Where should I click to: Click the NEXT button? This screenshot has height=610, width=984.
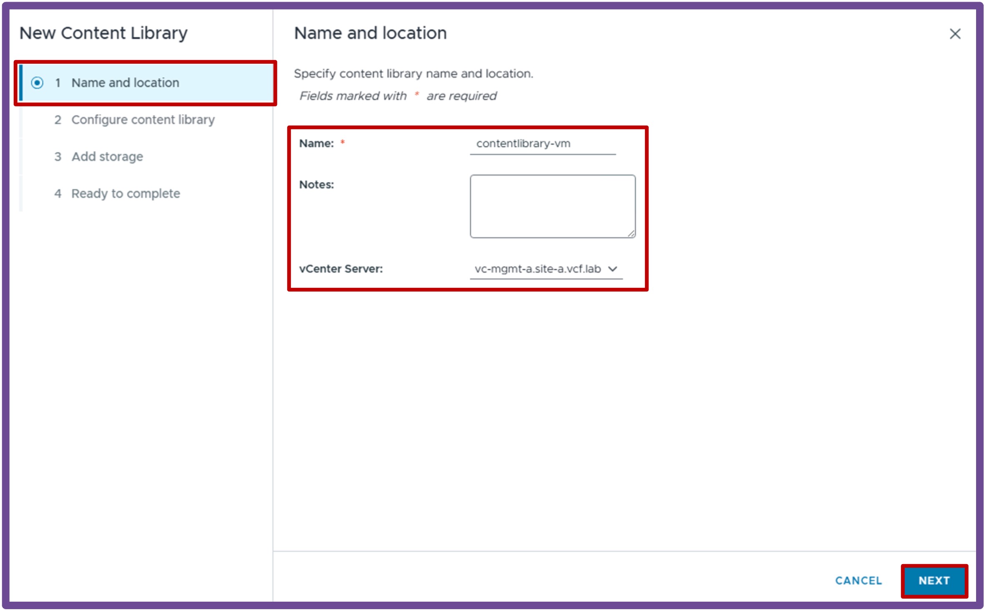point(934,580)
